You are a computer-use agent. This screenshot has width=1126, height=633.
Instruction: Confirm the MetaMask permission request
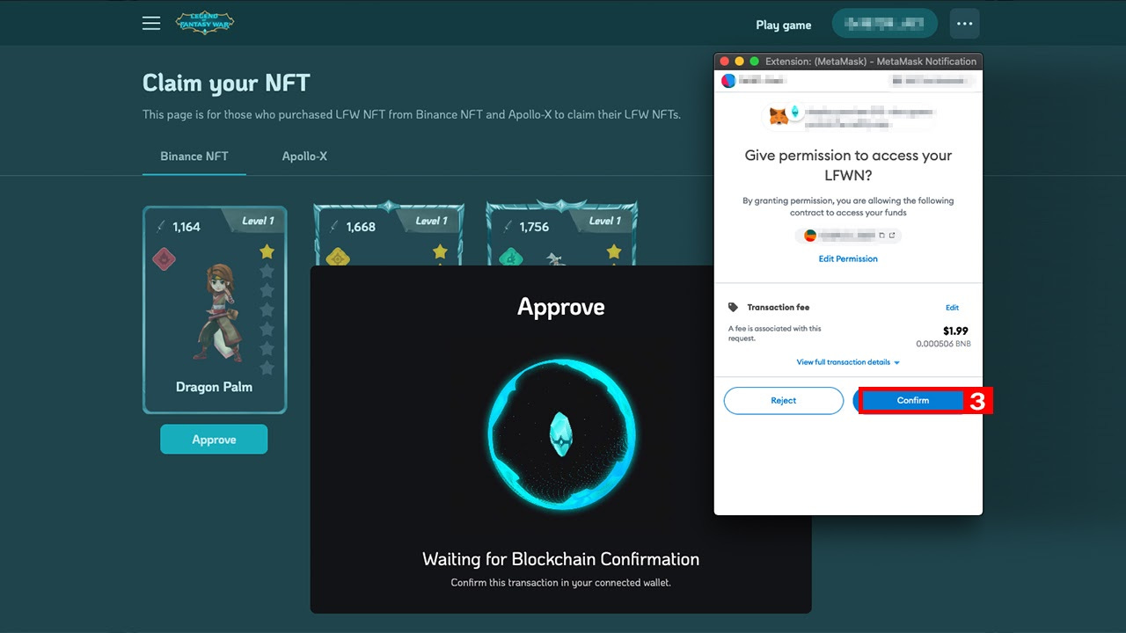(x=912, y=401)
